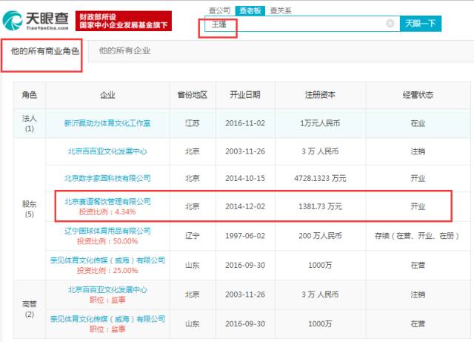Open the 他的所有企业 tab

124,50
